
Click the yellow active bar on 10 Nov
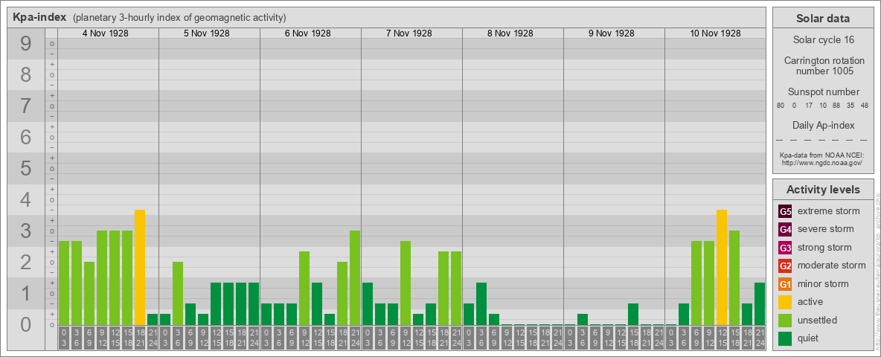click(722, 267)
